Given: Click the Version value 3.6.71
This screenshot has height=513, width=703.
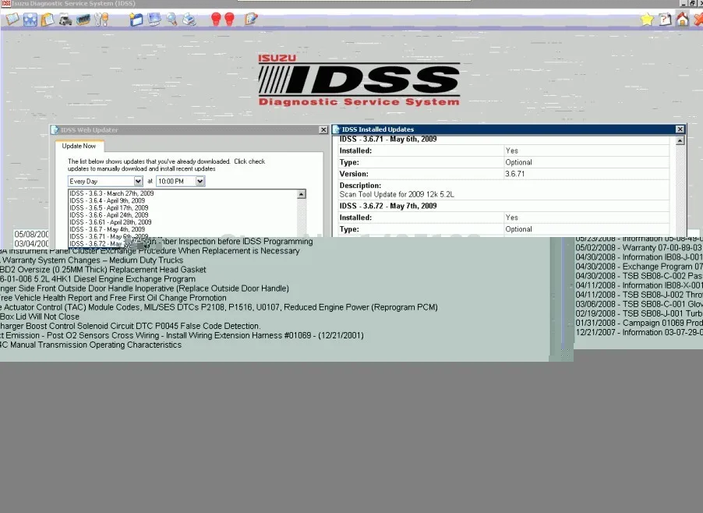Looking at the screenshot, I should [514, 174].
